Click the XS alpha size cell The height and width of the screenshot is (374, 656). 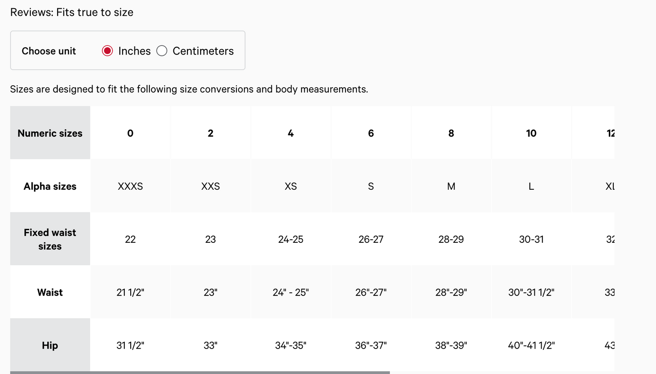[x=291, y=186]
